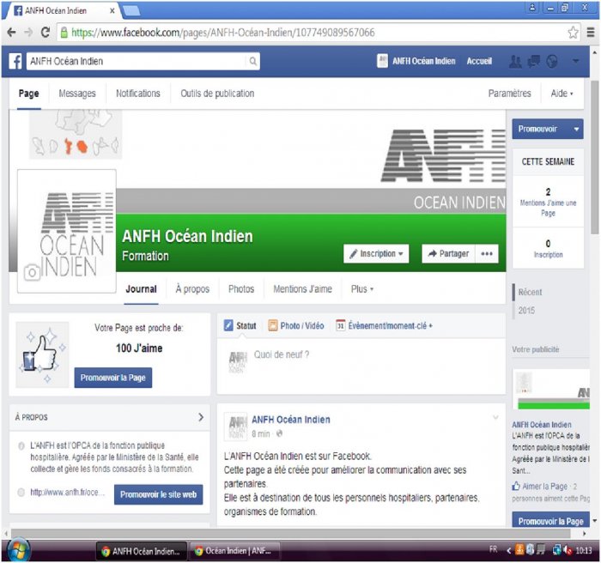Click the Quoi de neuf status field
The image size is (601, 563).
(361, 354)
